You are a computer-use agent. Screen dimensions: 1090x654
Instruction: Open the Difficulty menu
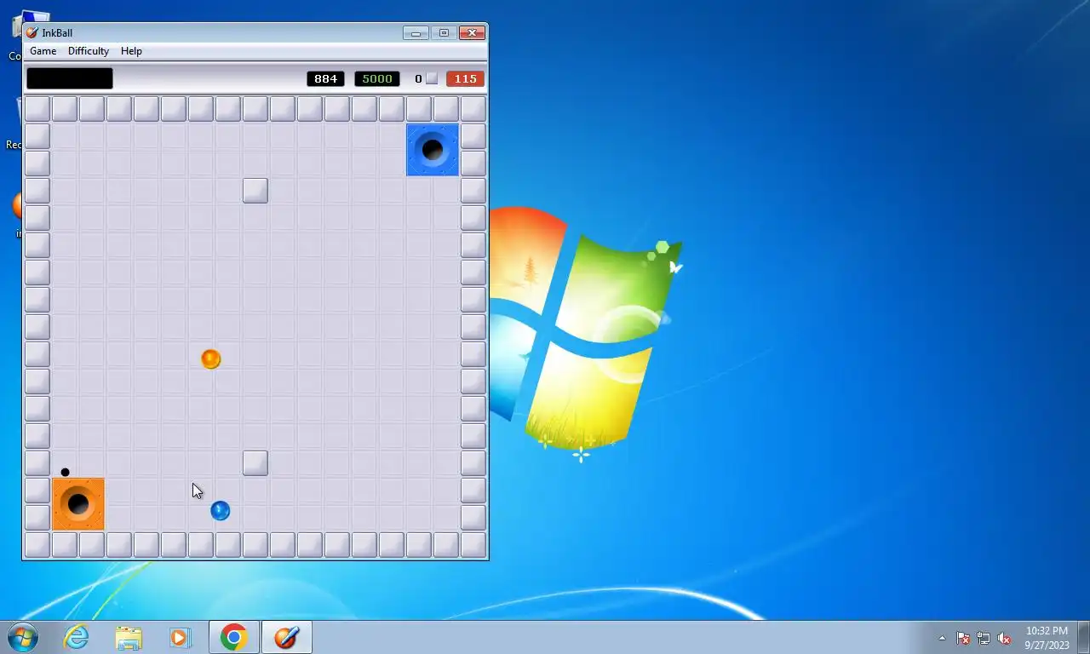pos(89,51)
